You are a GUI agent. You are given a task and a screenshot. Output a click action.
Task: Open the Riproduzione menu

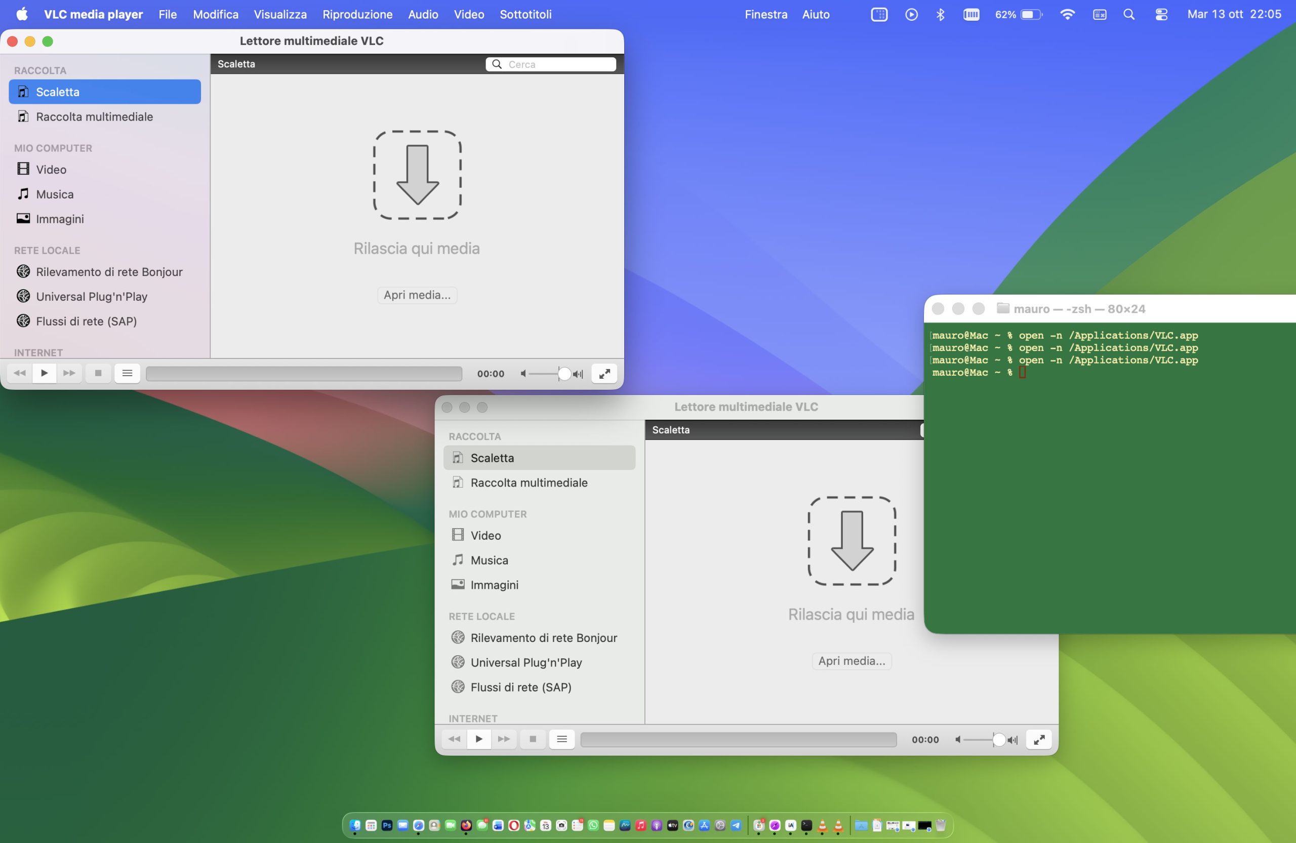pyautogui.click(x=357, y=15)
